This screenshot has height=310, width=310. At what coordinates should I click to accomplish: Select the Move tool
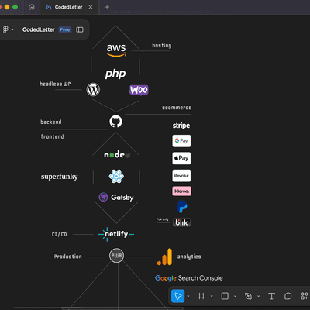tap(178, 296)
